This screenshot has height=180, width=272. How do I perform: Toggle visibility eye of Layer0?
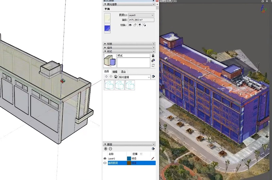click(x=105, y=159)
